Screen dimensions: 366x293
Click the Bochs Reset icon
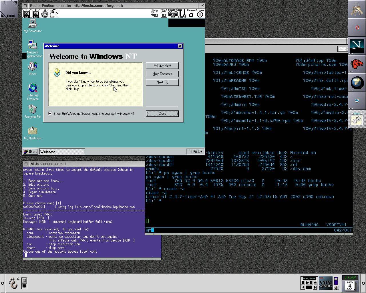coord(191,14)
